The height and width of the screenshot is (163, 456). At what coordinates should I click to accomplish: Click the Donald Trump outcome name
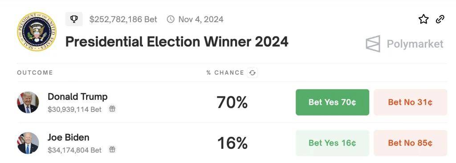pyautogui.click(x=77, y=96)
